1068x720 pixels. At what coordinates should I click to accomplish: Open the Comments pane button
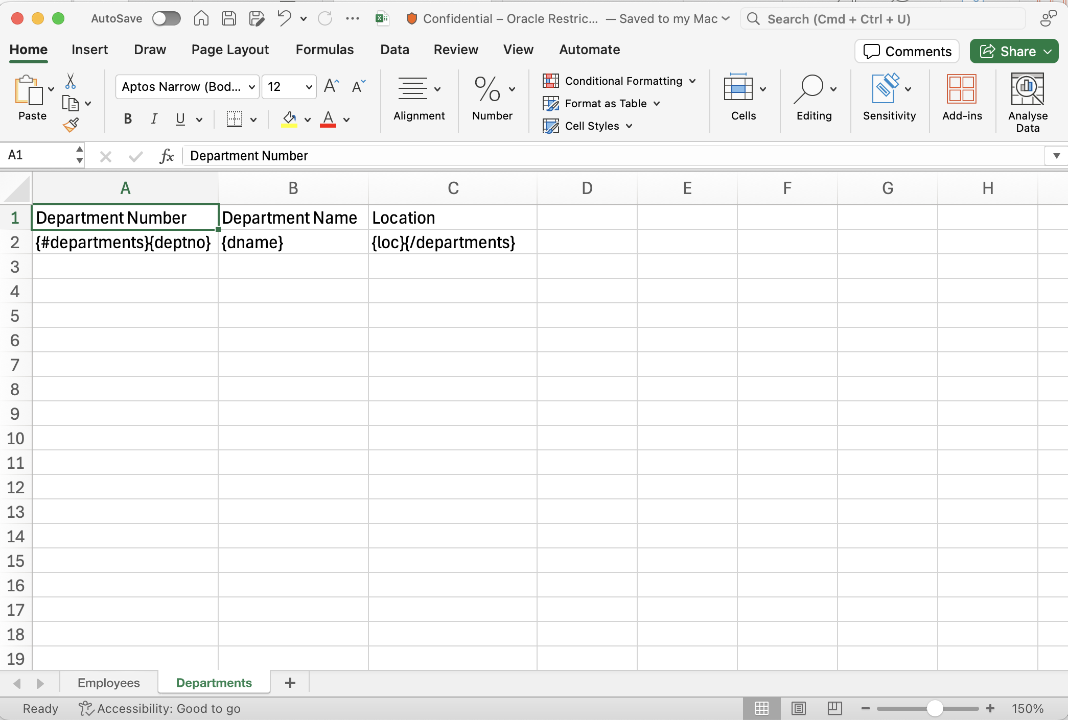[x=907, y=52]
